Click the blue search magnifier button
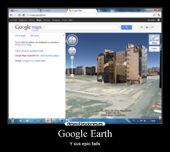Screen dimensions: 170x152 (126, 27)
